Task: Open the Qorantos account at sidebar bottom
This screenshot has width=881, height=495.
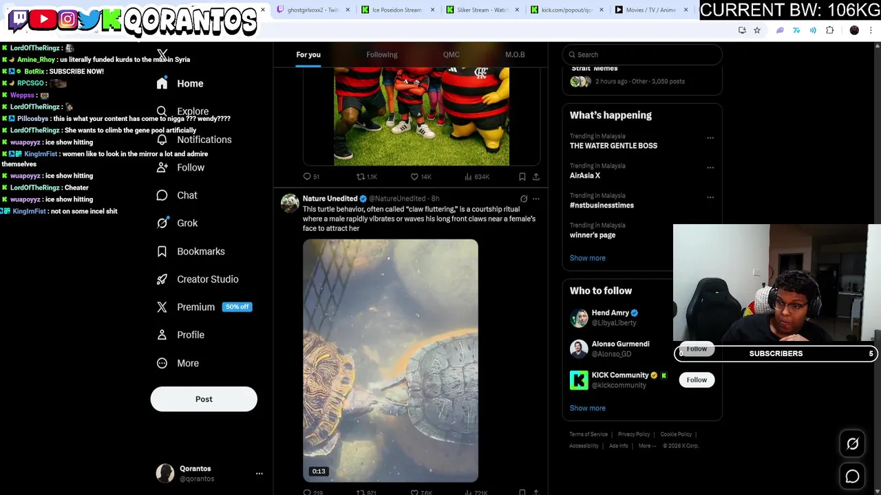Action: click(x=204, y=474)
